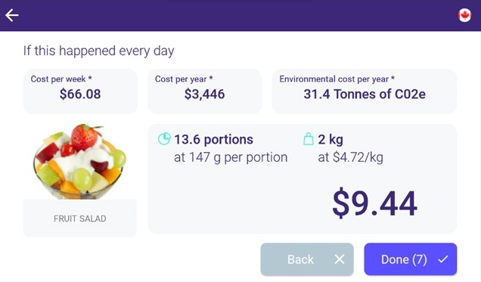Select the Back button
This screenshot has width=481, height=282.
click(307, 259)
